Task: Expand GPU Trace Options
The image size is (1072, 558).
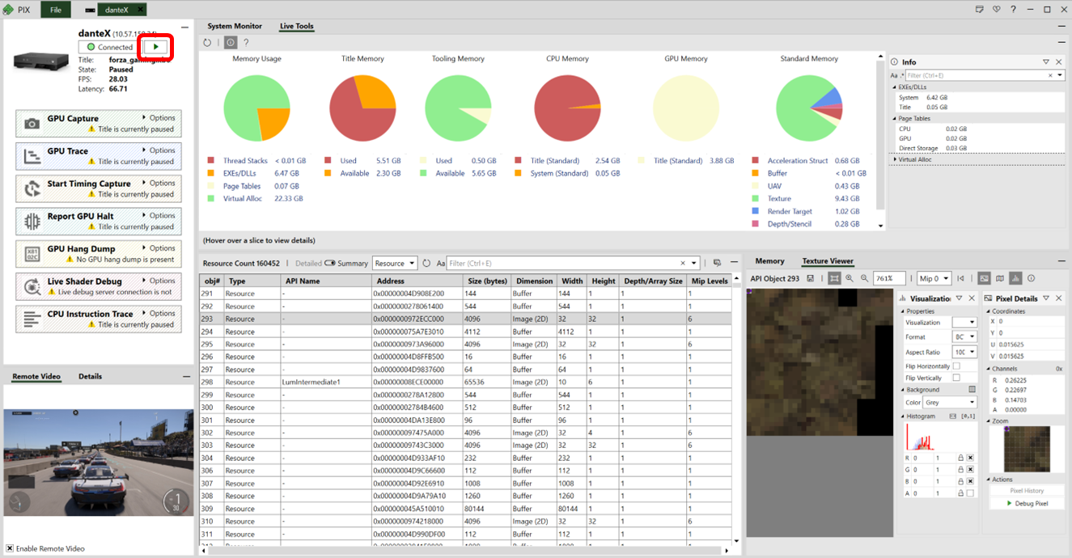Action: click(x=159, y=150)
